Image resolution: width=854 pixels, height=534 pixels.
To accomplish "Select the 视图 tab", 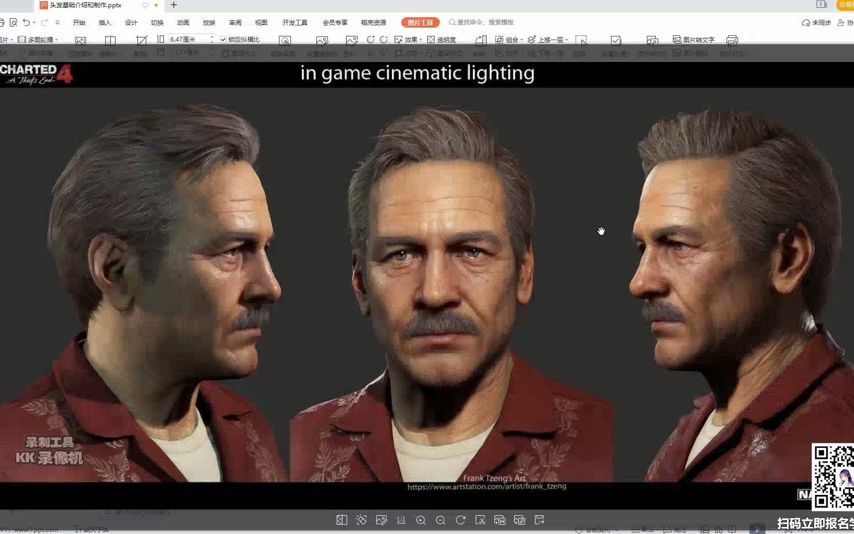I will tap(261, 22).
